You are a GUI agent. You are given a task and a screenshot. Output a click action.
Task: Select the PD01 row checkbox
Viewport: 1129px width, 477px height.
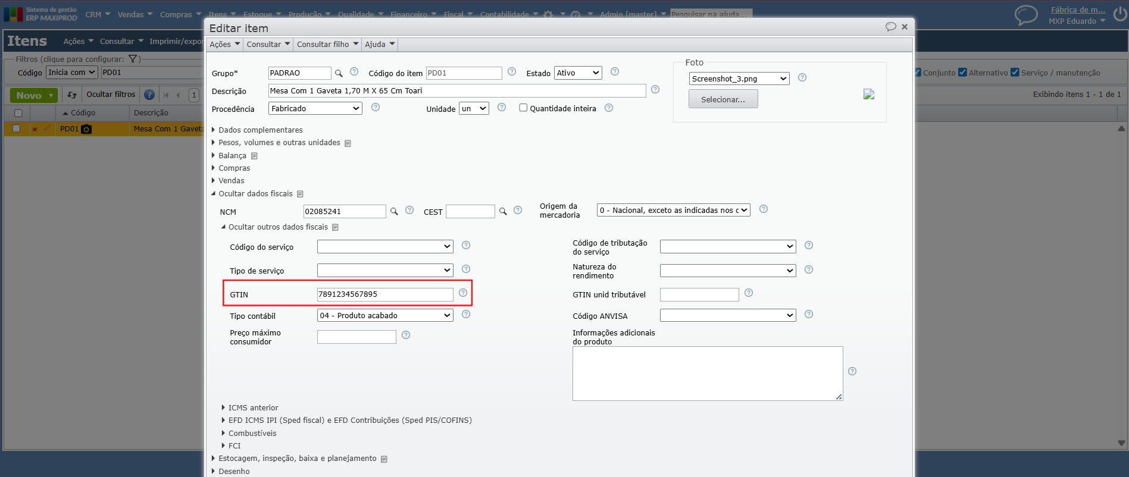tap(17, 128)
